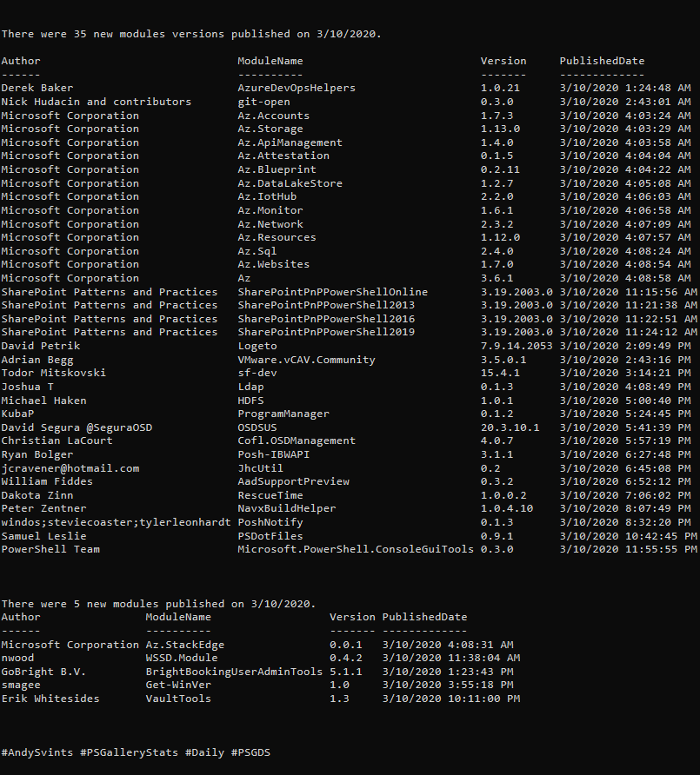Viewport: 700px width, 775px height.
Task: Select Az.Websites module name
Action: pyautogui.click(x=274, y=264)
